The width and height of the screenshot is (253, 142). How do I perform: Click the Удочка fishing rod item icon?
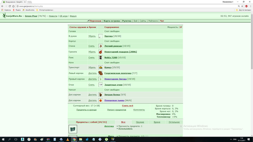click(x=101, y=36)
